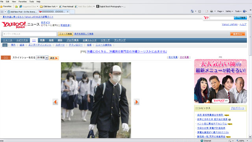The image size is (252, 142).
Task: Open the ニュース提供社 category link
Action: (x=104, y=45)
